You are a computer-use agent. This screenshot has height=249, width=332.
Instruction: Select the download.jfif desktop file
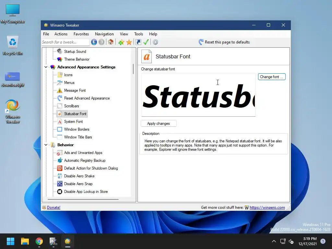(x=13, y=79)
